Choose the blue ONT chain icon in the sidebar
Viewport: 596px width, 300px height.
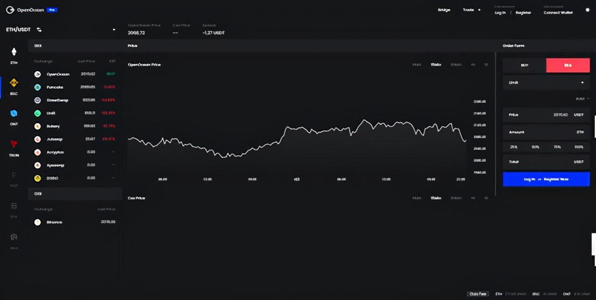pyautogui.click(x=14, y=113)
